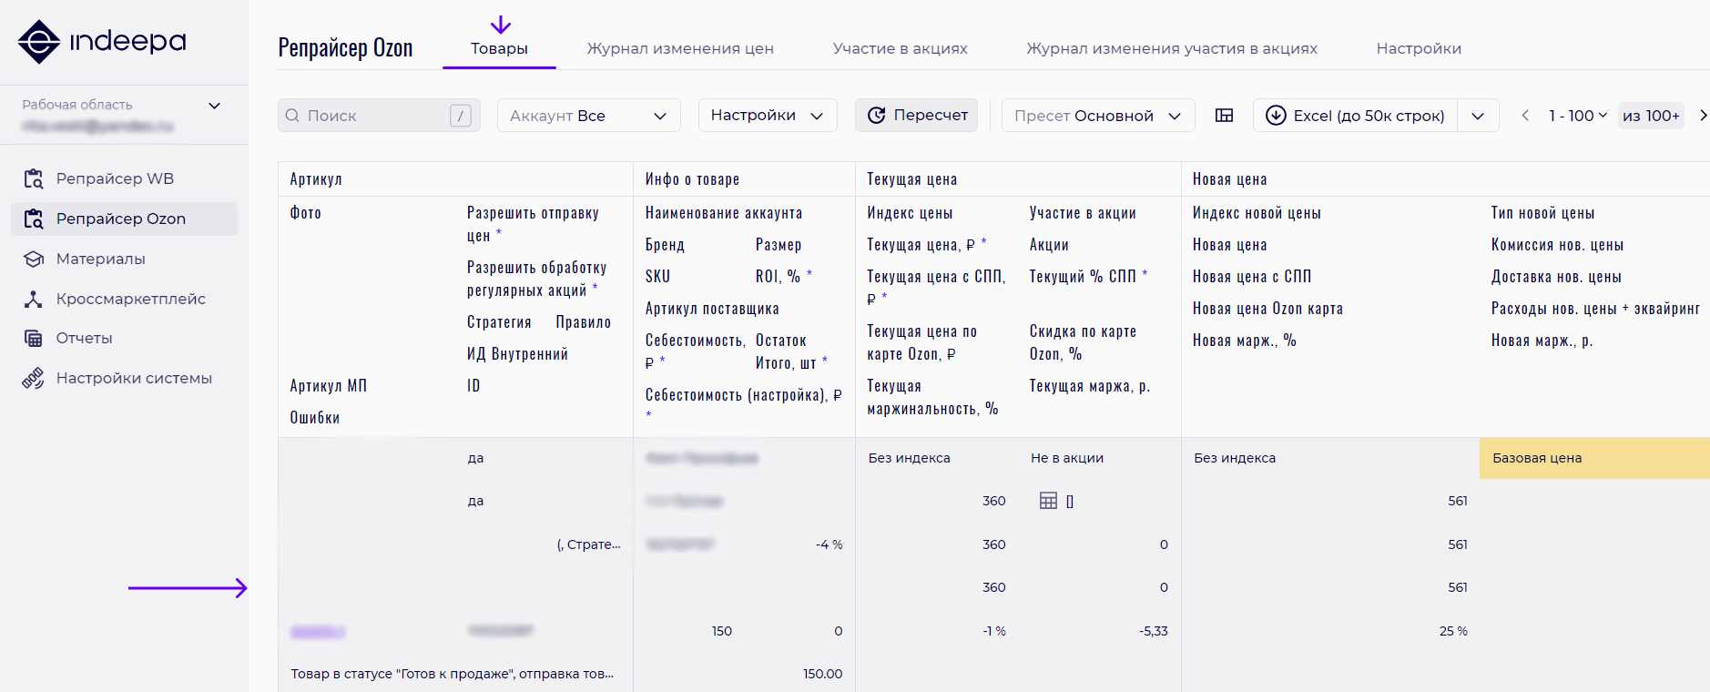Viewport: 1710px width, 692px height.
Task: Switch to Журнал изменения цен tab
Action: click(679, 48)
